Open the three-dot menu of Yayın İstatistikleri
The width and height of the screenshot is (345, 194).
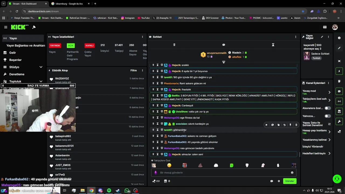click(x=143, y=37)
